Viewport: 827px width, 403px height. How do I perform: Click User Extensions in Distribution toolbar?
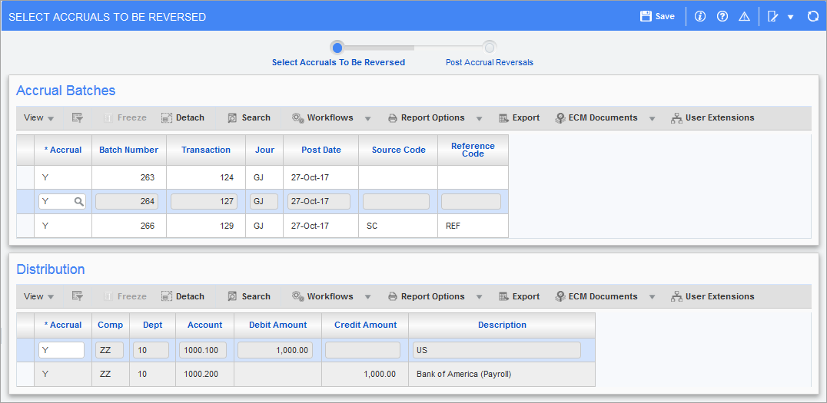pyautogui.click(x=712, y=296)
